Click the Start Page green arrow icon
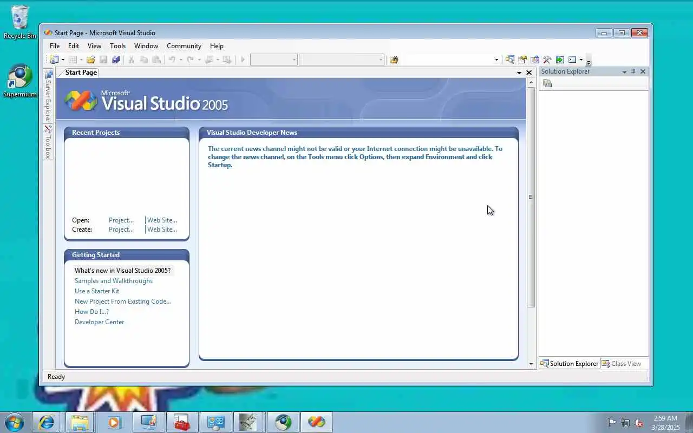This screenshot has width=693, height=433. point(560,60)
